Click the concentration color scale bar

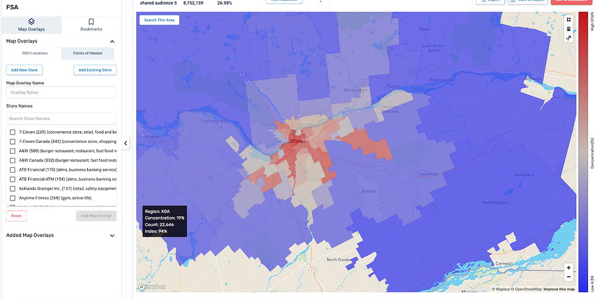(583, 152)
